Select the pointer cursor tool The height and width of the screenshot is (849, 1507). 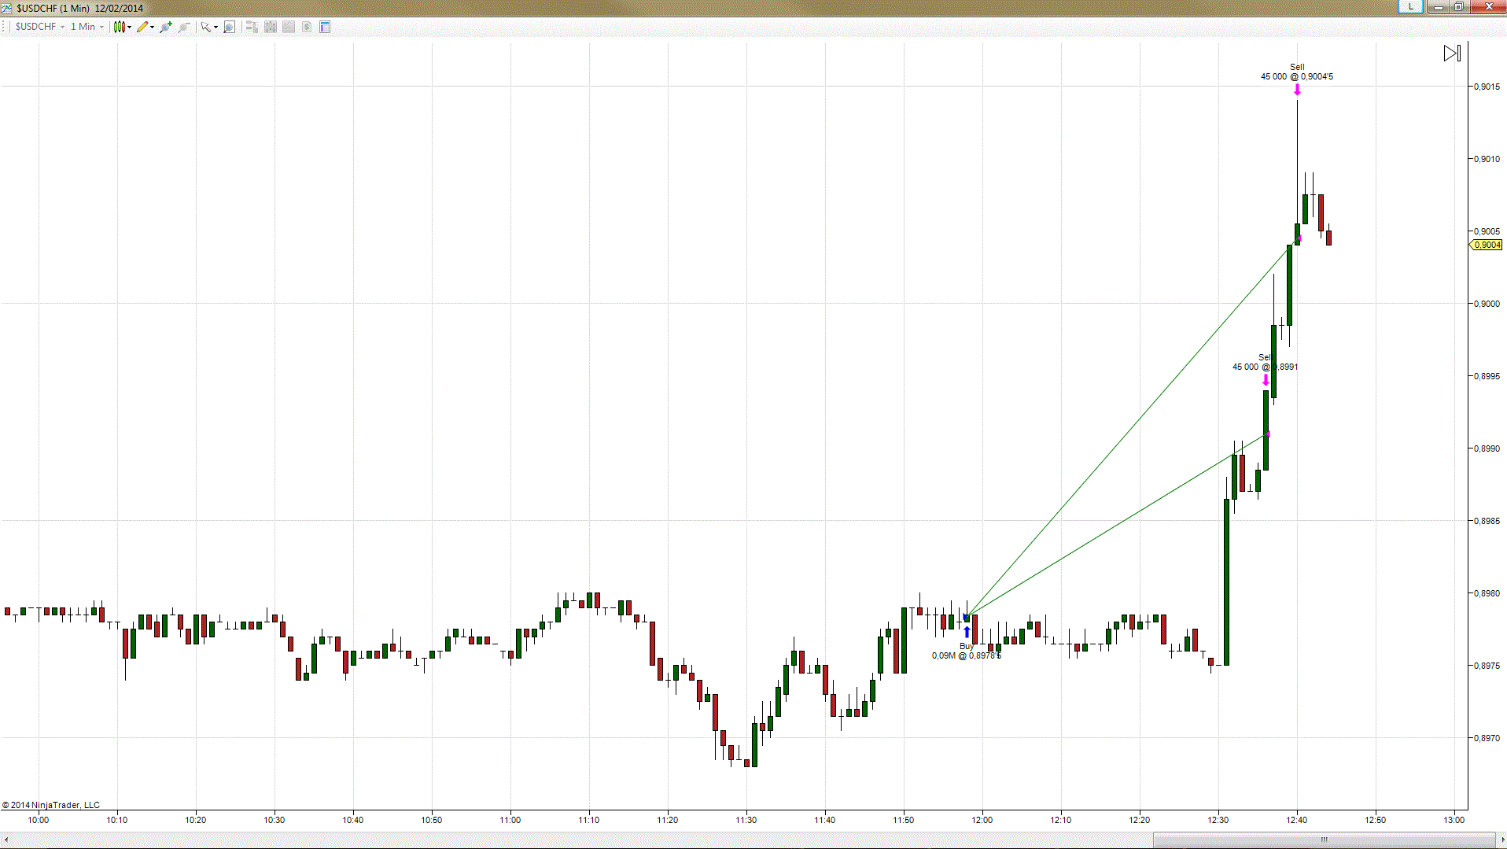pos(205,27)
